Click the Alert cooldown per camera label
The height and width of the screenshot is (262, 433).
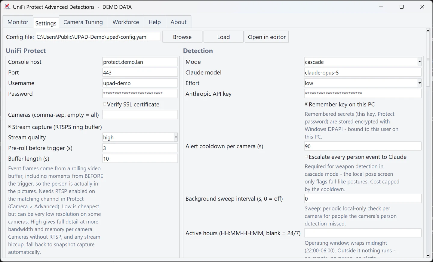click(x=224, y=146)
